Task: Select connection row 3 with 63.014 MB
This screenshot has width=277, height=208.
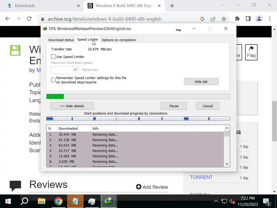Action: coord(135,145)
